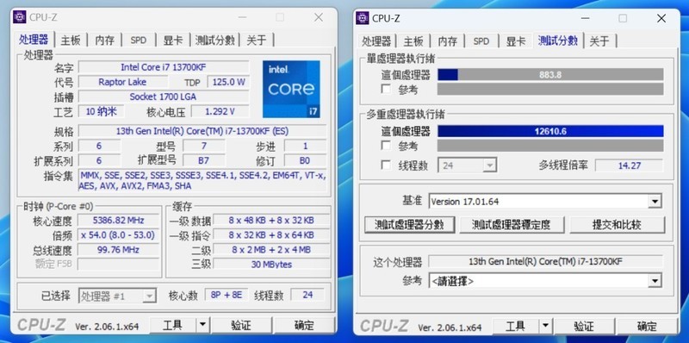Screen dimensions: 689x343
Task: Click the 測試處理器穩定度 button
Action: click(512, 225)
